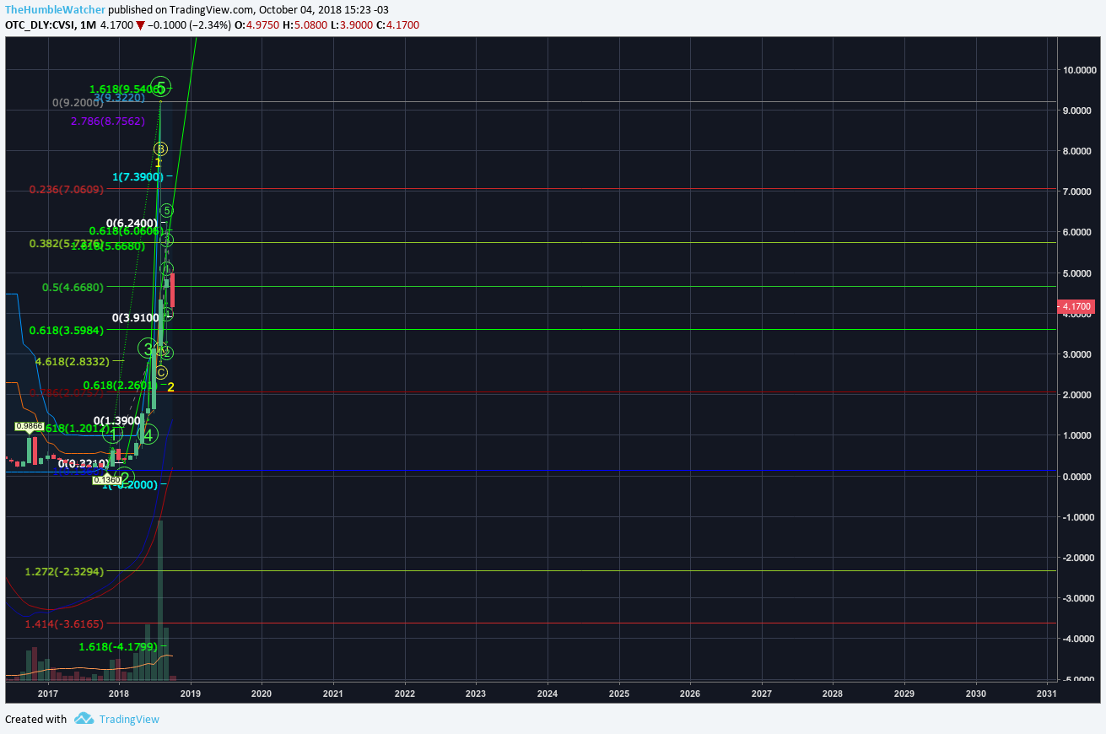Click the 2019 label on time axis
Image resolution: width=1106 pixels, height=734 pixels.
[x=190, y=694]
